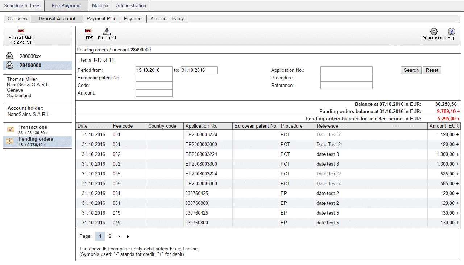Sort by the Country code column header
This screenshot has width=464, height=265.
pyautogui.click(x=165, y=126)
